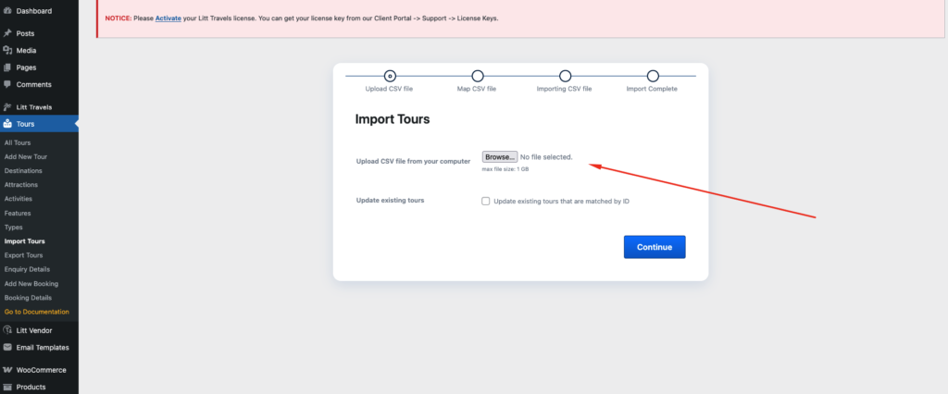
Task: Enable update existing tours matched by ID
Action: pyautogui.click(x=486, y=201)
